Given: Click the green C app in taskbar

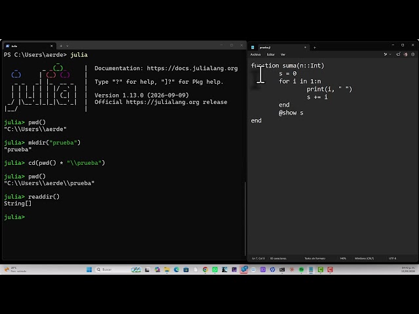Looking at the screenshot, I should 320,270.
